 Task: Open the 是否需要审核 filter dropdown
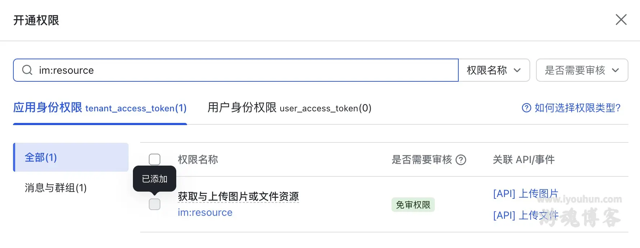coord(582,70)
